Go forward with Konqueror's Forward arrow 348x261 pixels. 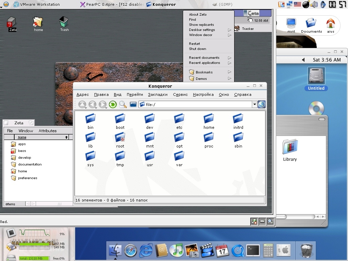[x=103, y=104]
